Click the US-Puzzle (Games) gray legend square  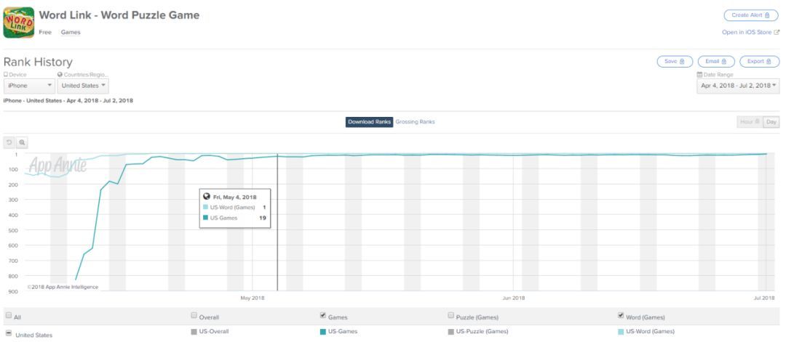click(x=450, y=332)
